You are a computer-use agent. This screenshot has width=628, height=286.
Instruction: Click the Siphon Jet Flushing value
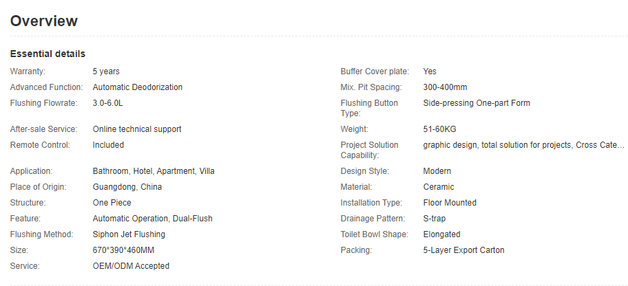point(129,234)
